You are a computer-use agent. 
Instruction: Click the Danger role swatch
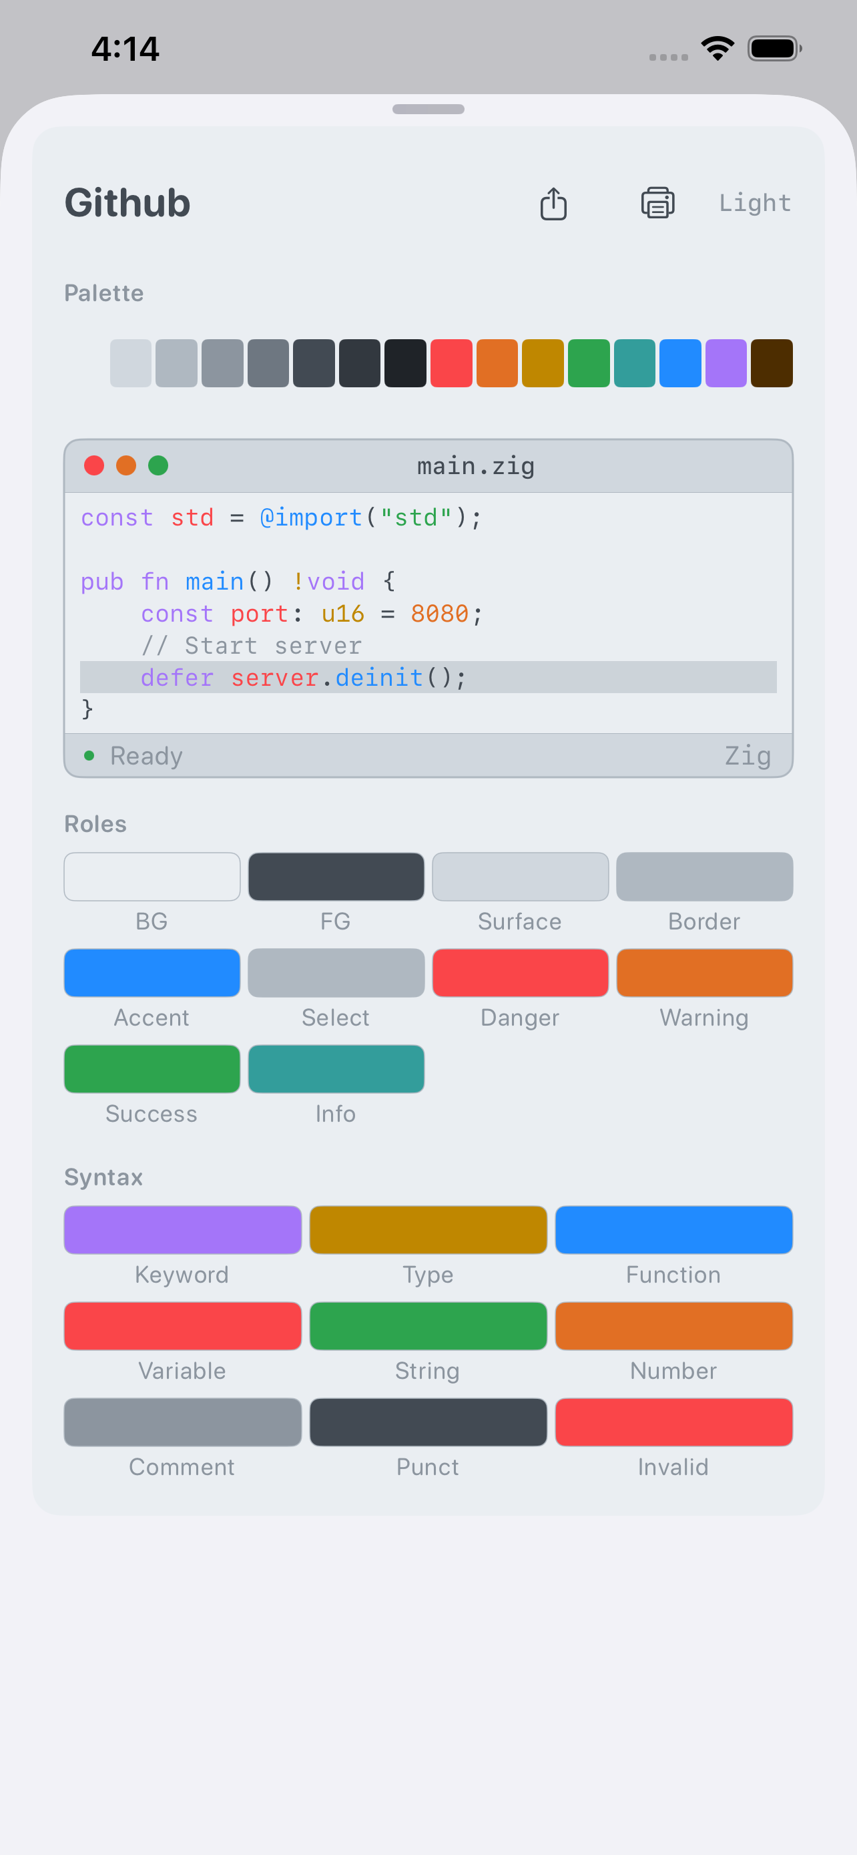[x=520, y=973]
